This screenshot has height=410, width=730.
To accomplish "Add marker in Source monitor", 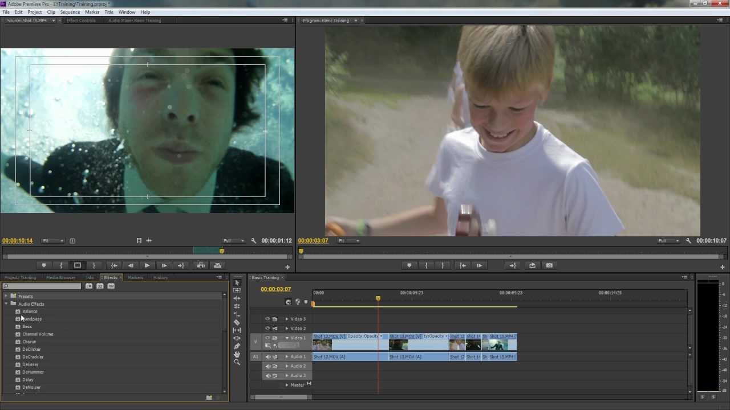I will click(44, 265).
